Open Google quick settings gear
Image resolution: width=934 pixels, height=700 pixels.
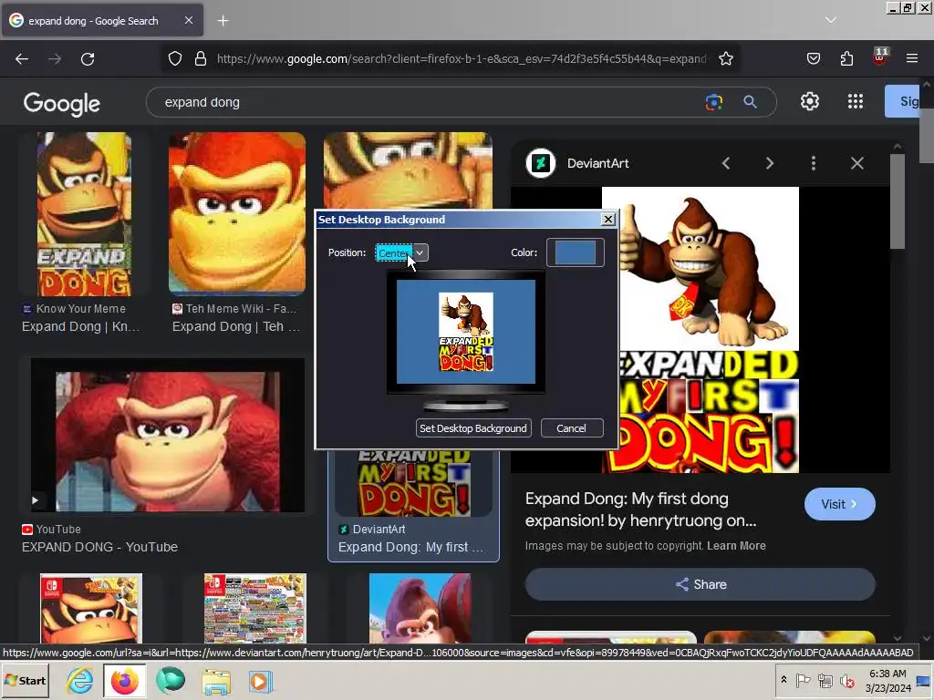(x=810, y=102)
